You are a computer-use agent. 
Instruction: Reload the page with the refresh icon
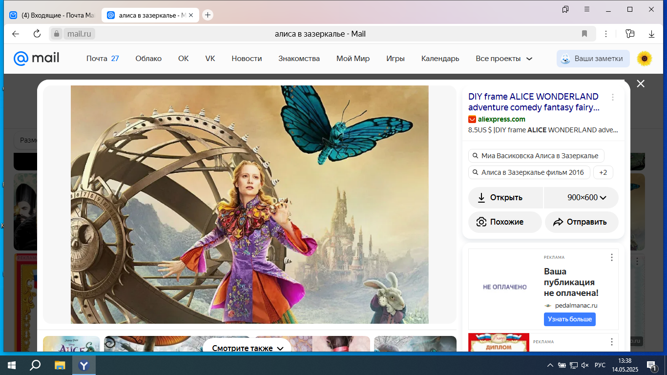37,34
